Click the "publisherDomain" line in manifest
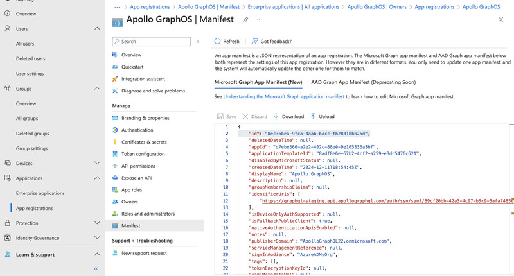 [x=320, y=241]
